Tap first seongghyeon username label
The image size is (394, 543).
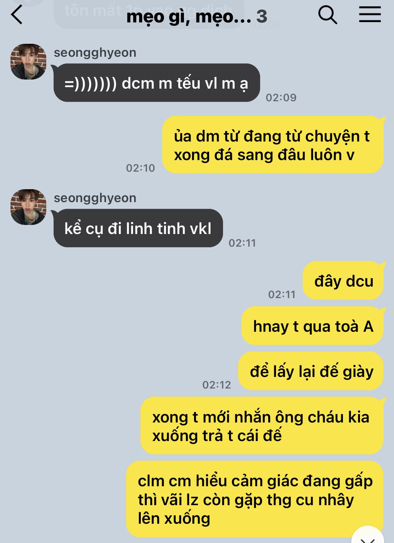95,53
